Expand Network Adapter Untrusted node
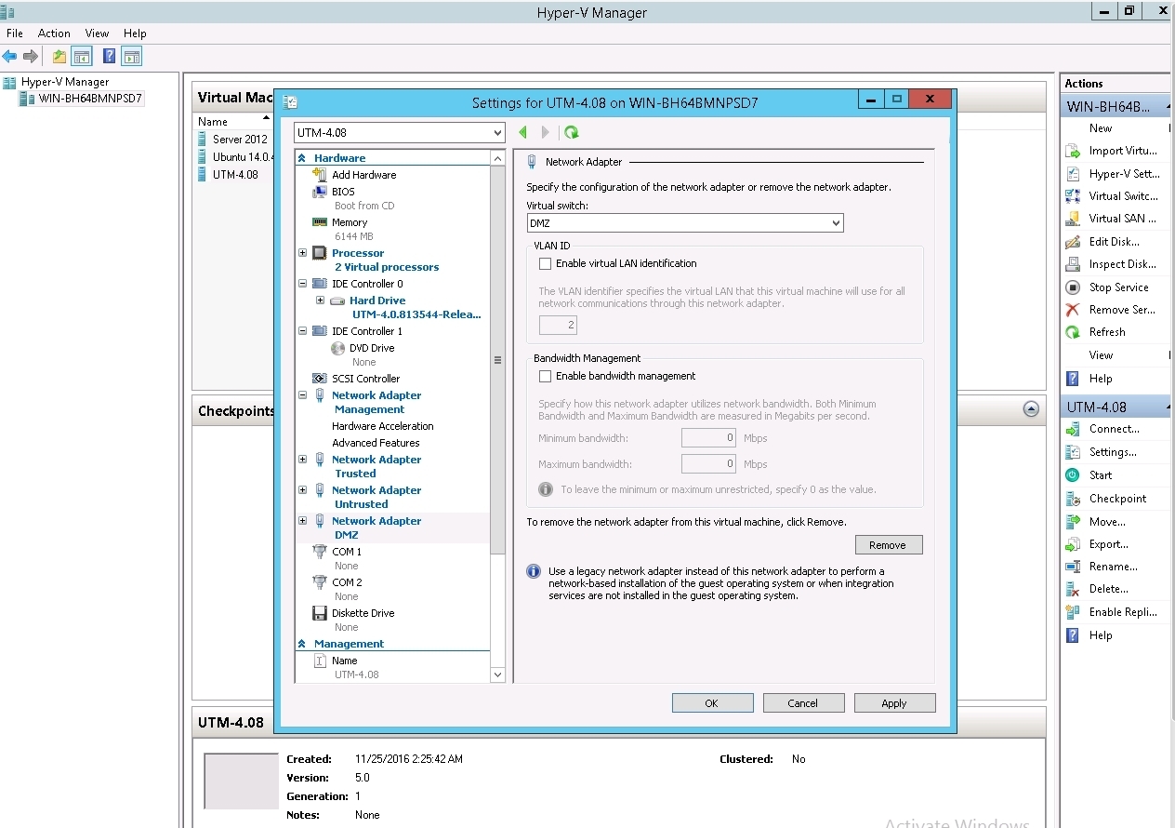The height and width of the screenshot is (828, 1175). (x=302, y=490)
